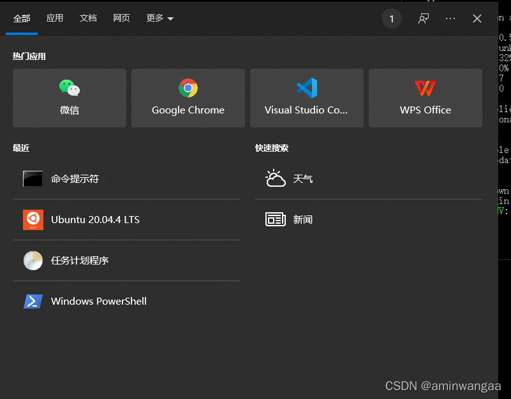Open the Visual Studio Code tile
Screen dimensions: 511x399
tap(307, 98)
